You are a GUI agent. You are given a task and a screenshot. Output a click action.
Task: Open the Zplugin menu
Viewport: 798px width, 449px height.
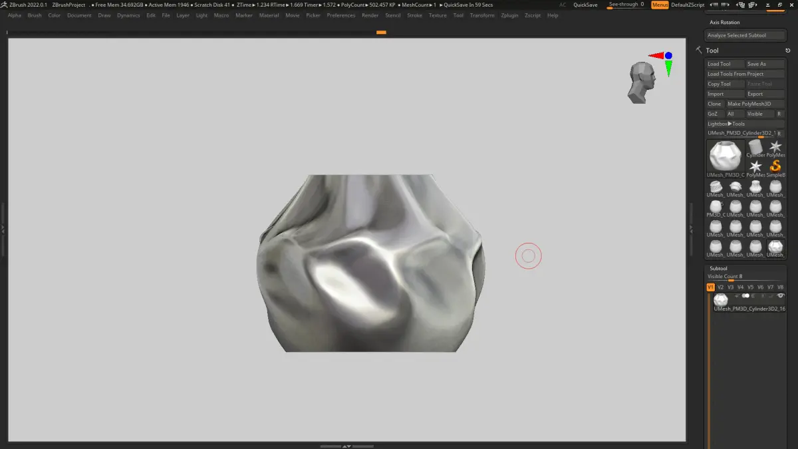(509, 15)
